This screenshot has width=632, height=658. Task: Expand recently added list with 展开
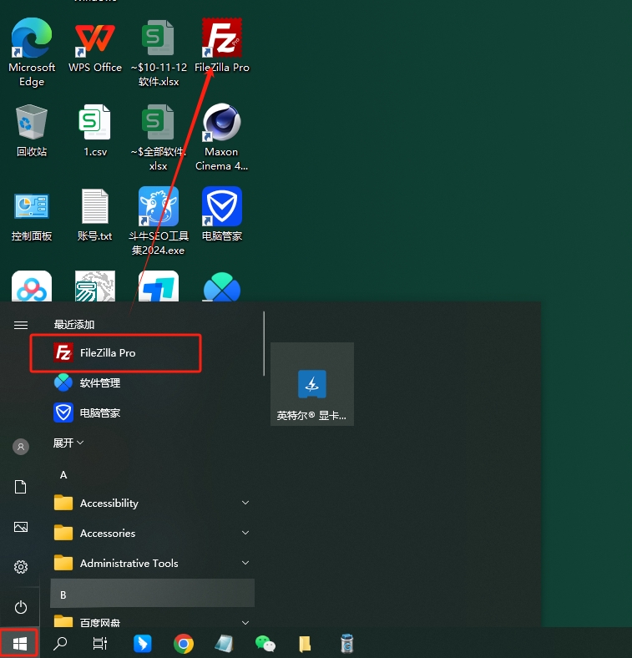coord(68,443)
